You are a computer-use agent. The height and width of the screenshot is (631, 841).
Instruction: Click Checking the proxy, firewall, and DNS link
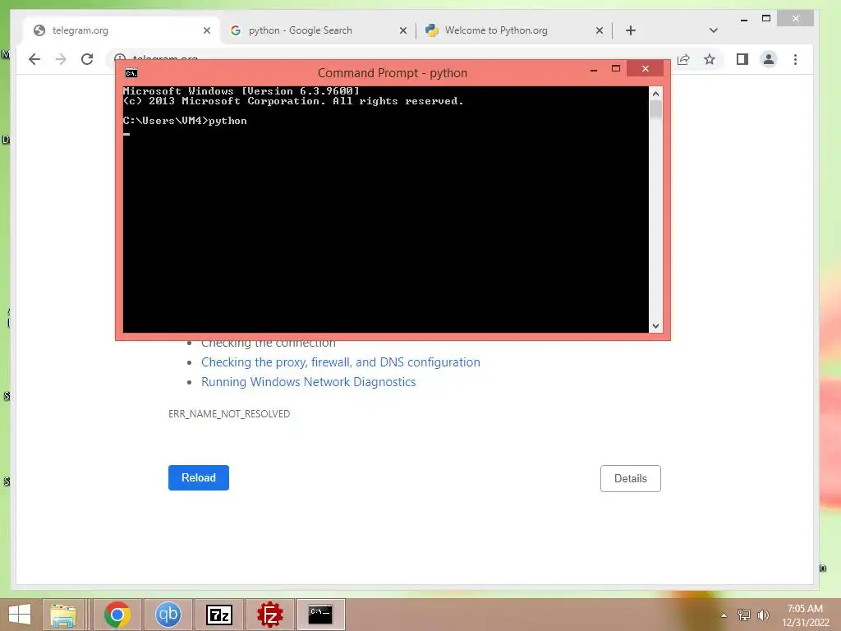341,362
